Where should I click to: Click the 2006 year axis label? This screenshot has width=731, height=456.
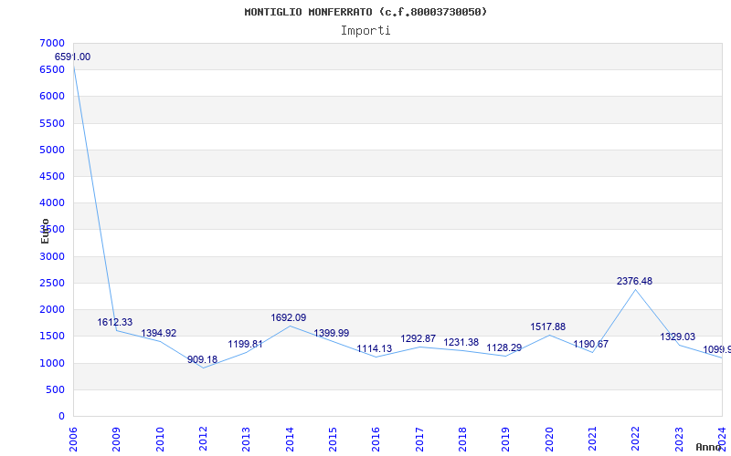74,436
